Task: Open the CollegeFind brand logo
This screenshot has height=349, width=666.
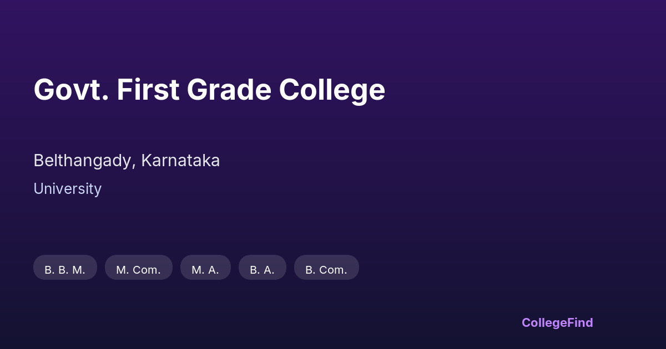Action: click(x=557, y=322)
